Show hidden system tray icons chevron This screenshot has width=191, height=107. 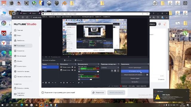click(x=159, y=105)
